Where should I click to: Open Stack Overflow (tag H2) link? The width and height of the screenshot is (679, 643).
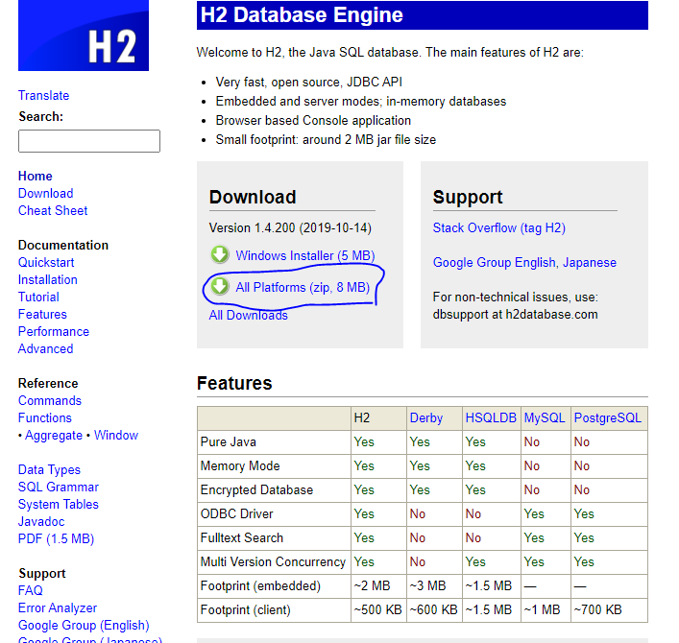pos(498,228)
